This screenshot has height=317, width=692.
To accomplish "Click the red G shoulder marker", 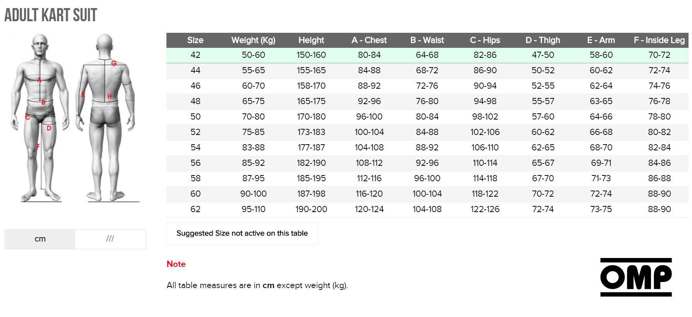I will tap(114, 63).
